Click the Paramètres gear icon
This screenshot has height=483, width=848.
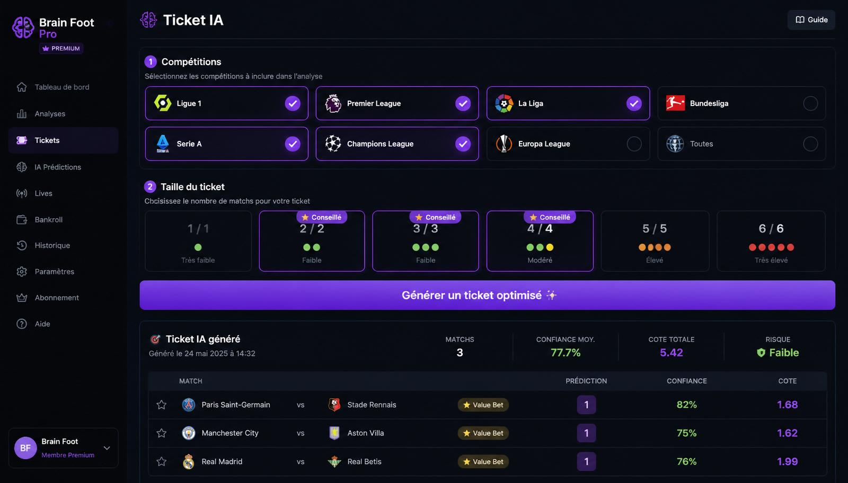point(22,272)
